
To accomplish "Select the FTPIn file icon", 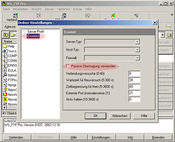I will pyautogui.click(x=5, y=80).
